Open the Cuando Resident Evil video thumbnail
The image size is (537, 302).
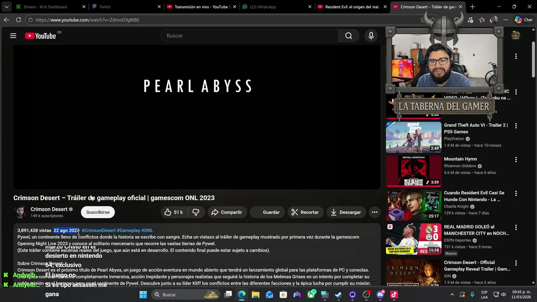(414, 205)
